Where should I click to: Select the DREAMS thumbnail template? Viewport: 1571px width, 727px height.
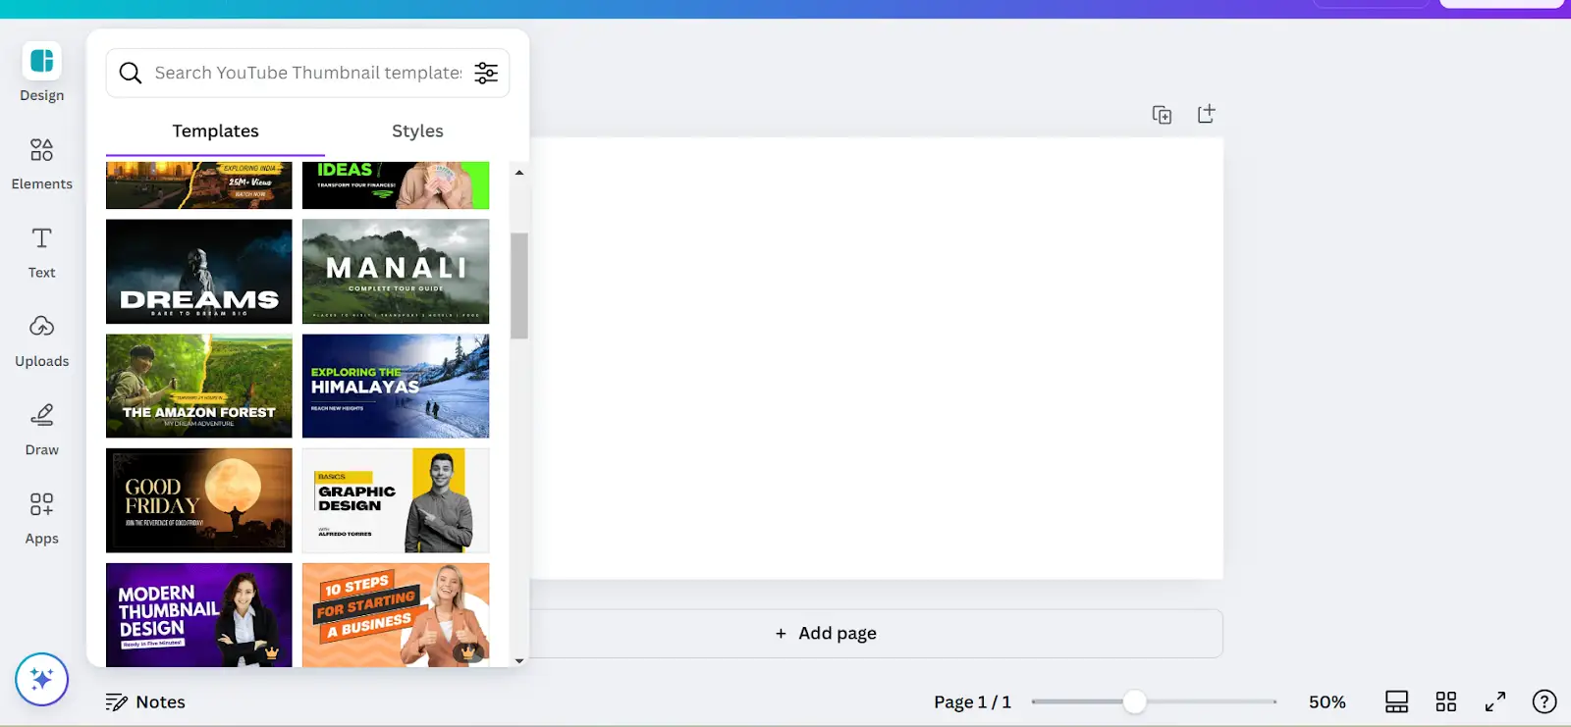199,272
